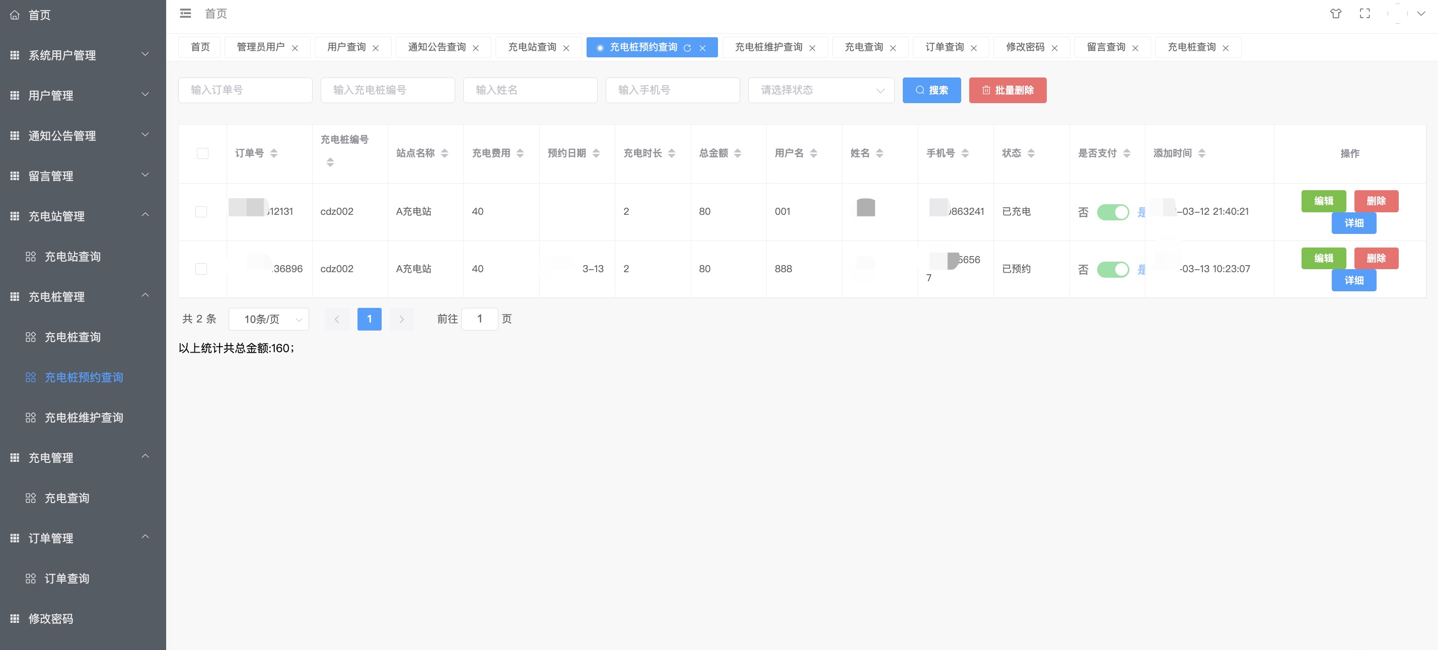The width and height of the screenshot is (1438, 650).
Task: Sort table by 添加时间 column arrows
Action: tap(1201, 153)
